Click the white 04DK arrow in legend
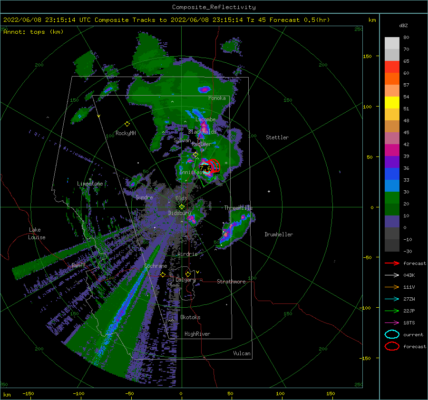Viewport: 428px width, 400px height. click(x=392, y=275)
